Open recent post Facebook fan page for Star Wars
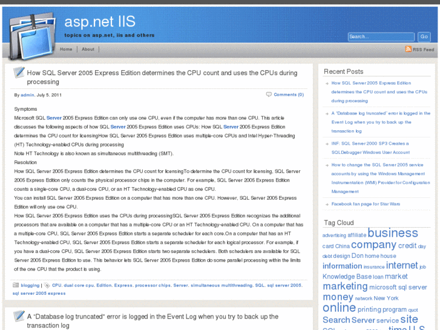 [366, 204]
